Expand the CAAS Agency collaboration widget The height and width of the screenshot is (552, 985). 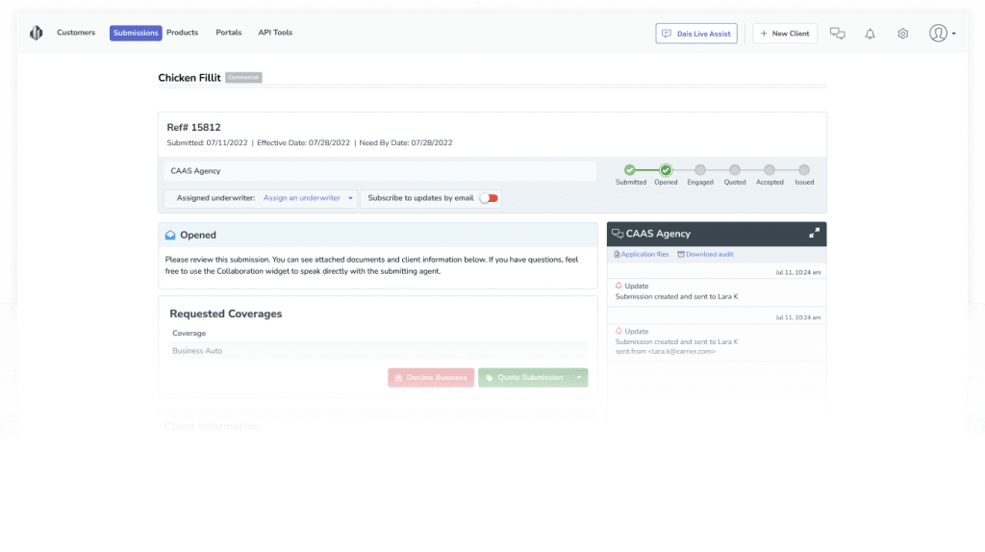(x=814, y=233)
